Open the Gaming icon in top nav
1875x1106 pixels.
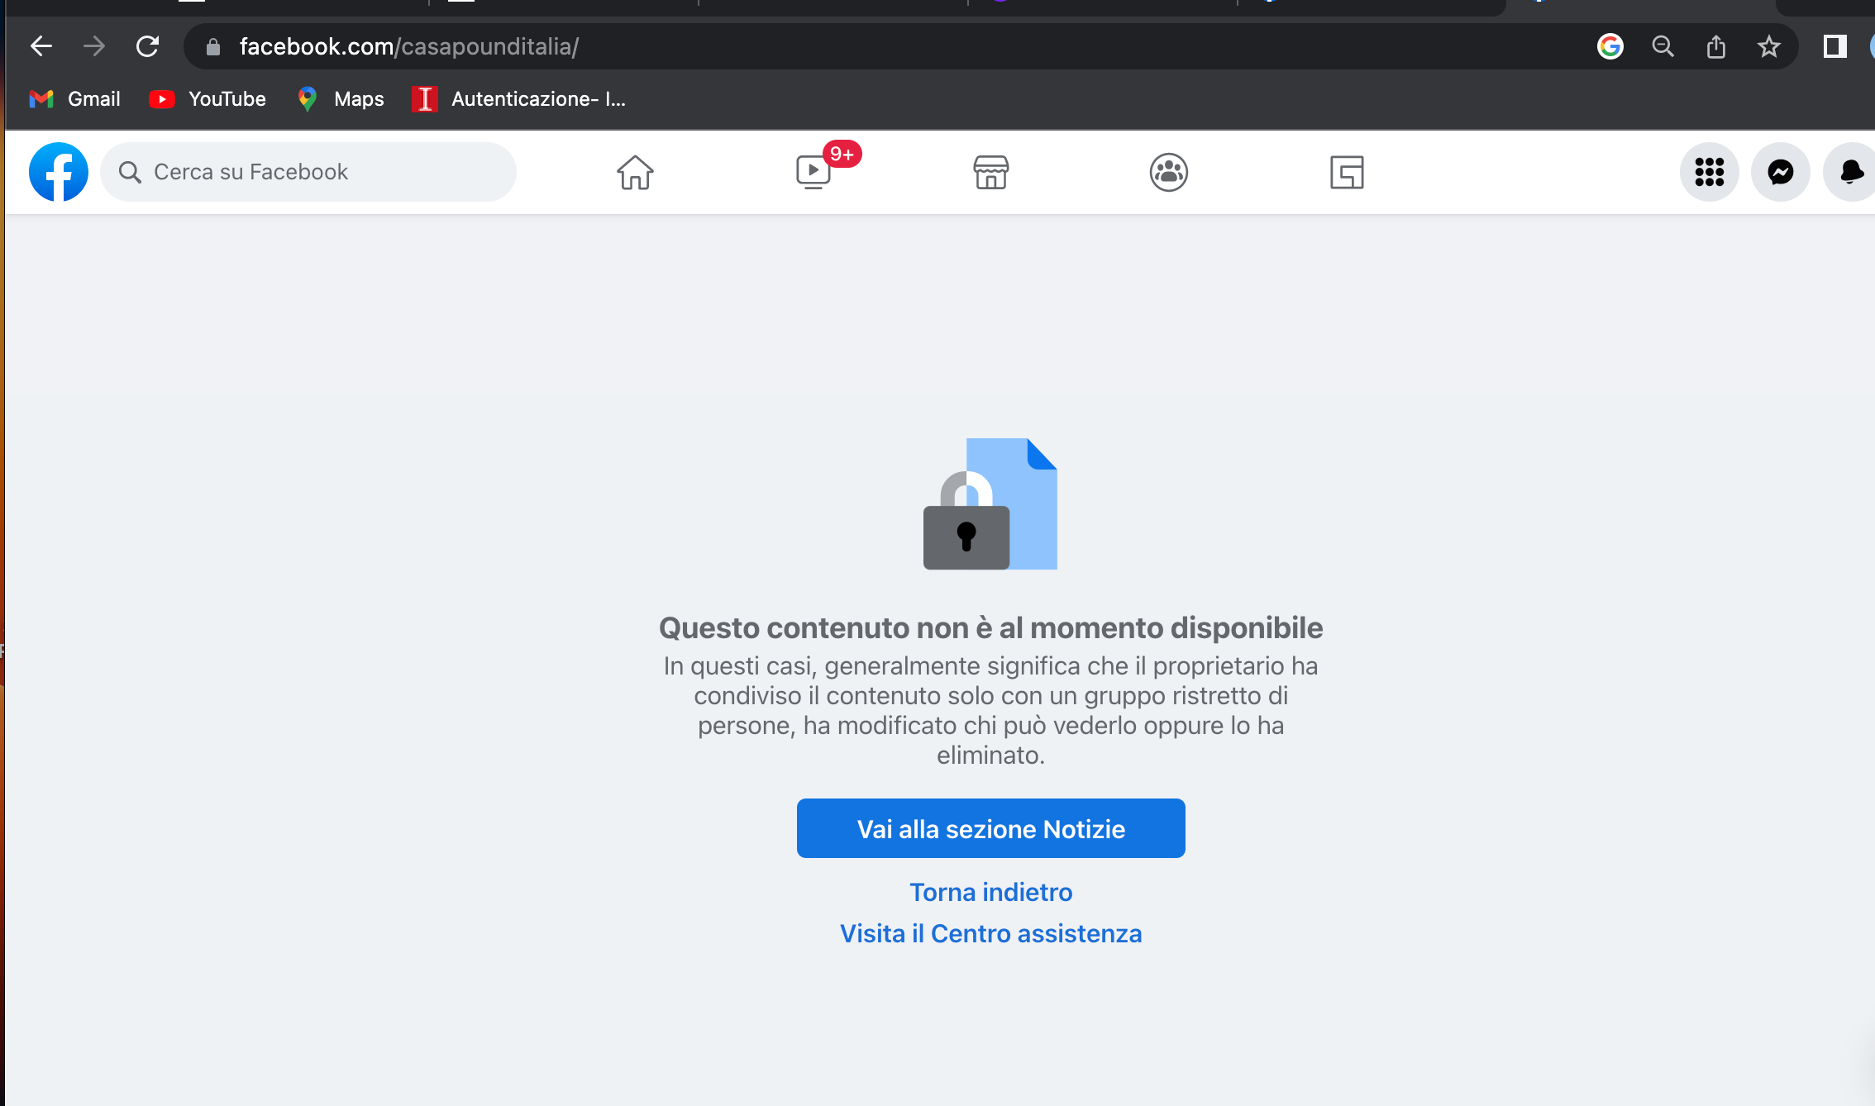click(1347, 172)
